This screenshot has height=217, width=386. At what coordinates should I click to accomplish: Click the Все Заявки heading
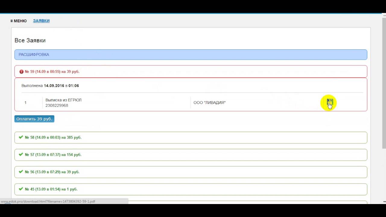pyautogui.click(x=30, y=40)
